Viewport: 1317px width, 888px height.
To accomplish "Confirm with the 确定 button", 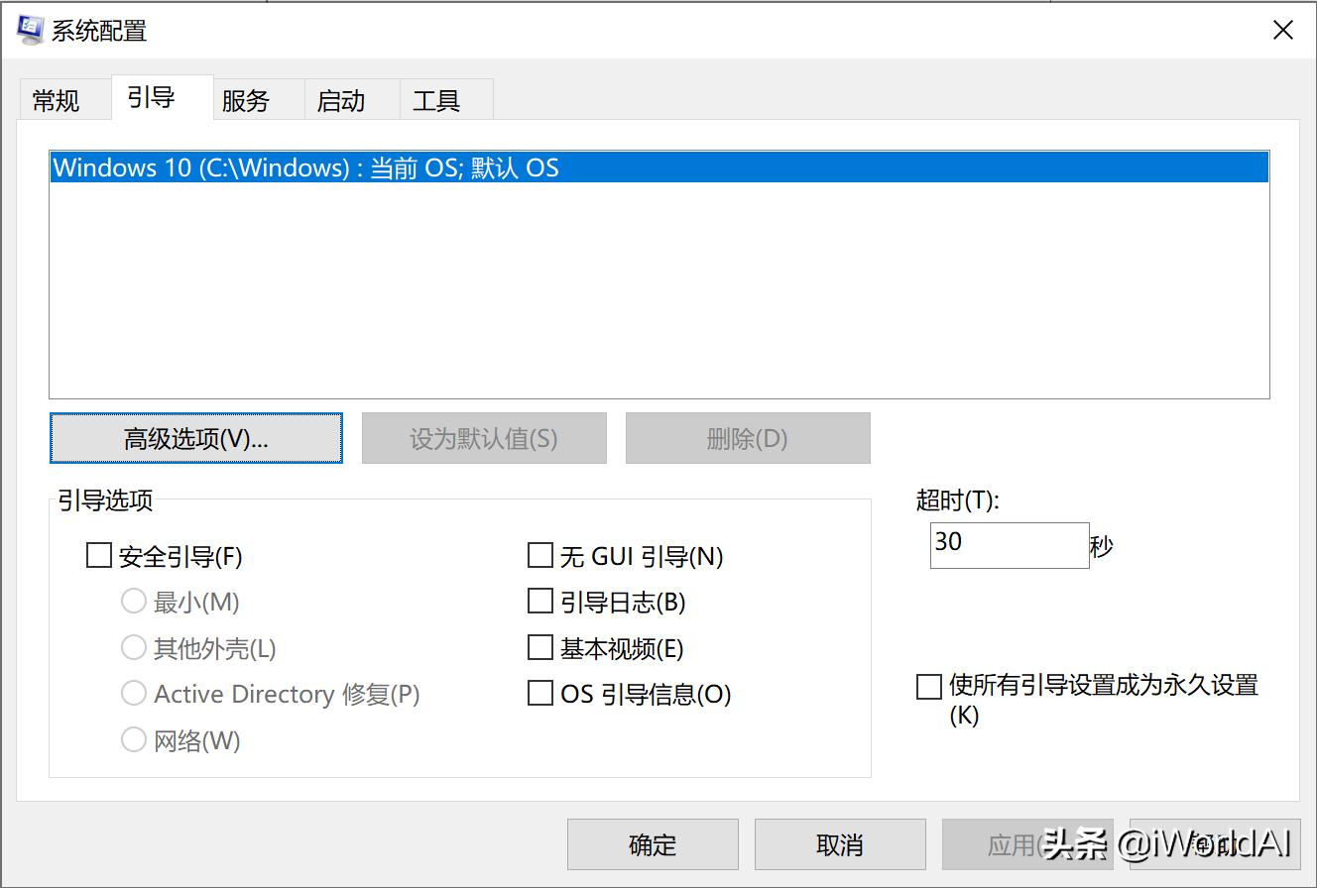I will (653, 844).
